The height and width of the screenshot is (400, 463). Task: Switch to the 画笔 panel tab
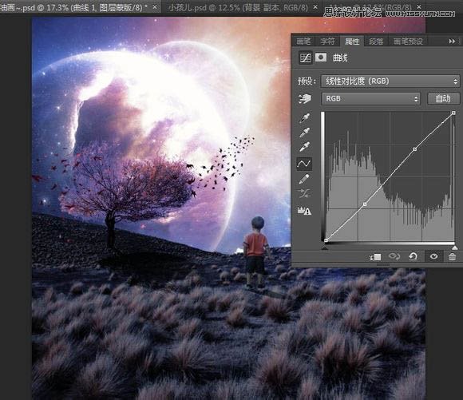[303, 42]
